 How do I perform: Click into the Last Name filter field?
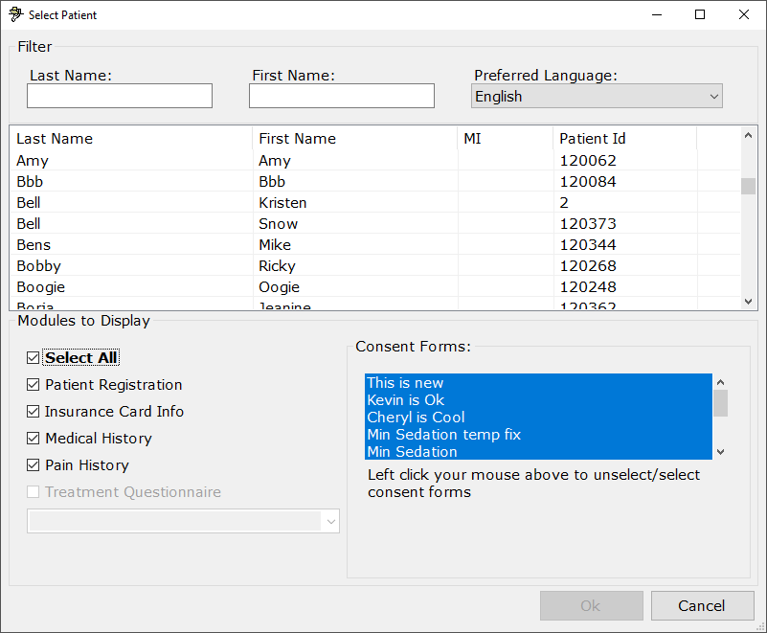(120, 97)
